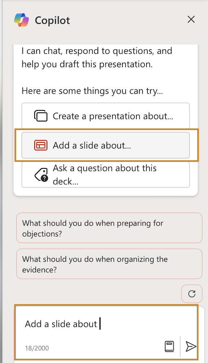208x363 pixels.
Task: Click the red slide layout icon
Action: 41,145
